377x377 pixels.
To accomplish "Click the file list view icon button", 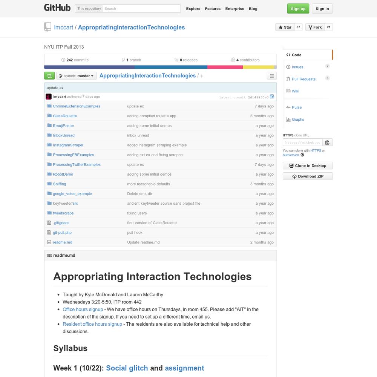I will coord(272,76).
